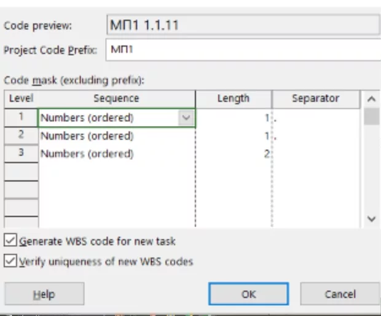381x316 pixels.
Task: Select the level 3 Sequence cell
Action: [116, 154]
